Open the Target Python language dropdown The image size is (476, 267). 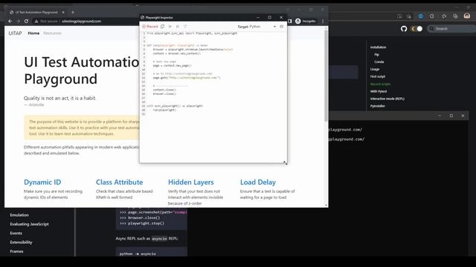click(x=263, y=27)
